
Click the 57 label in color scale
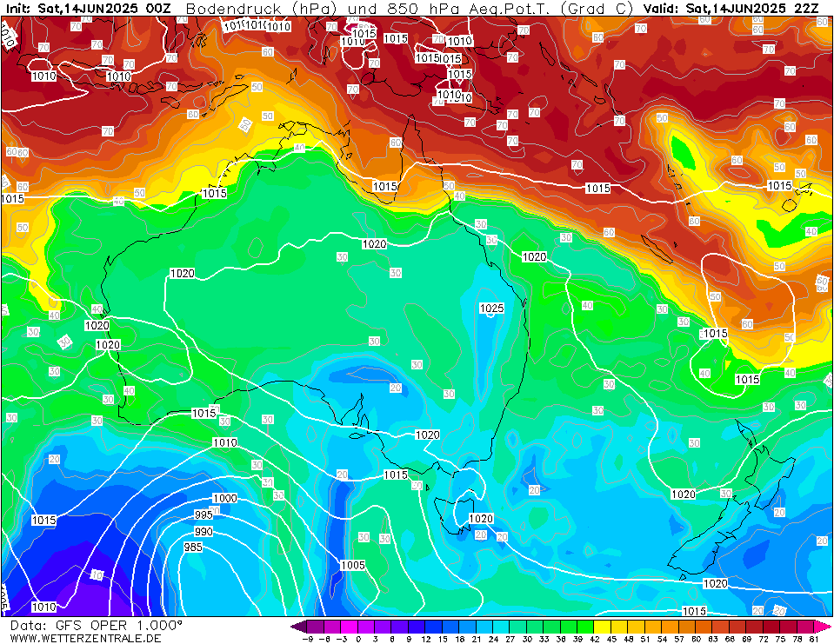[x=678, y=639]
